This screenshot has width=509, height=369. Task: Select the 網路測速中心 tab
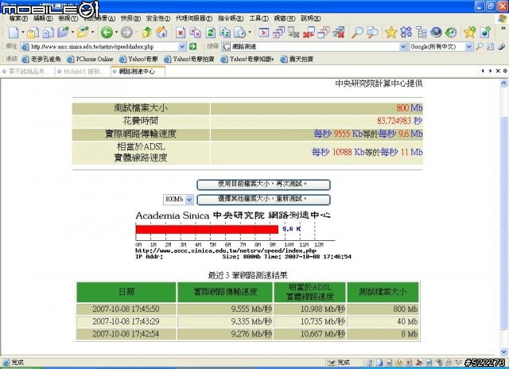click(138, 72)
